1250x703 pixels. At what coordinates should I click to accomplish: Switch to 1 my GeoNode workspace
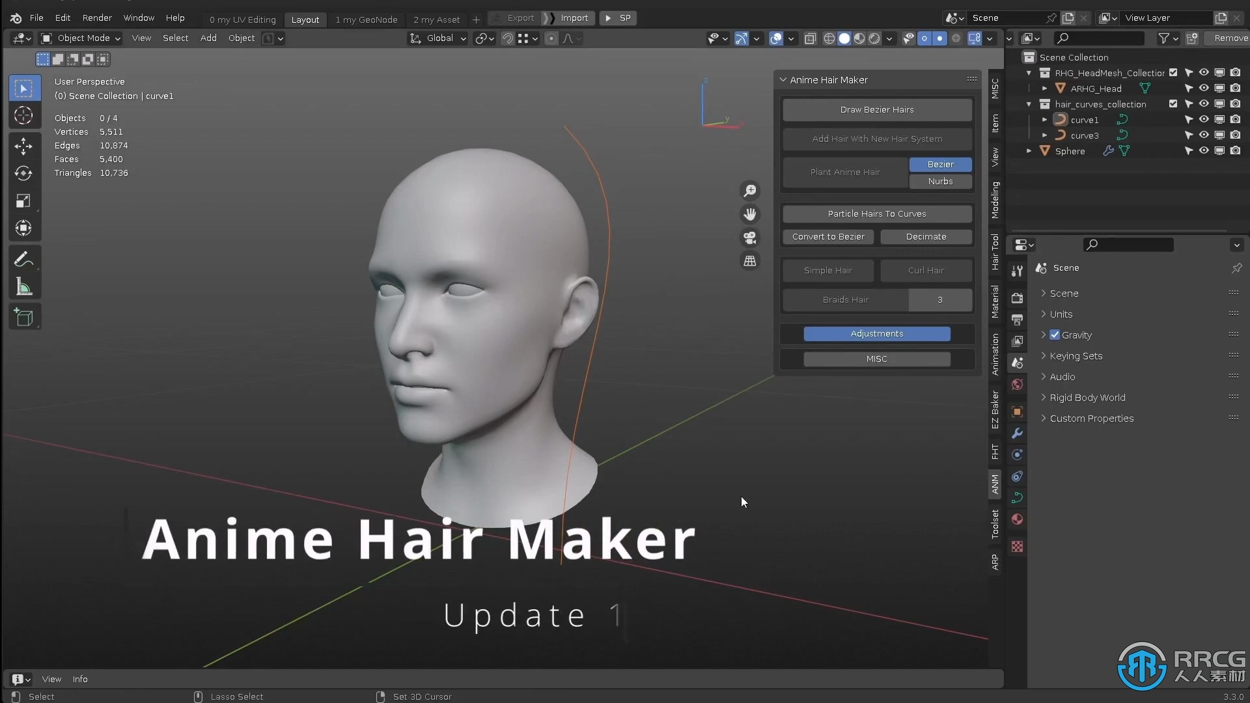coord(366,20)
